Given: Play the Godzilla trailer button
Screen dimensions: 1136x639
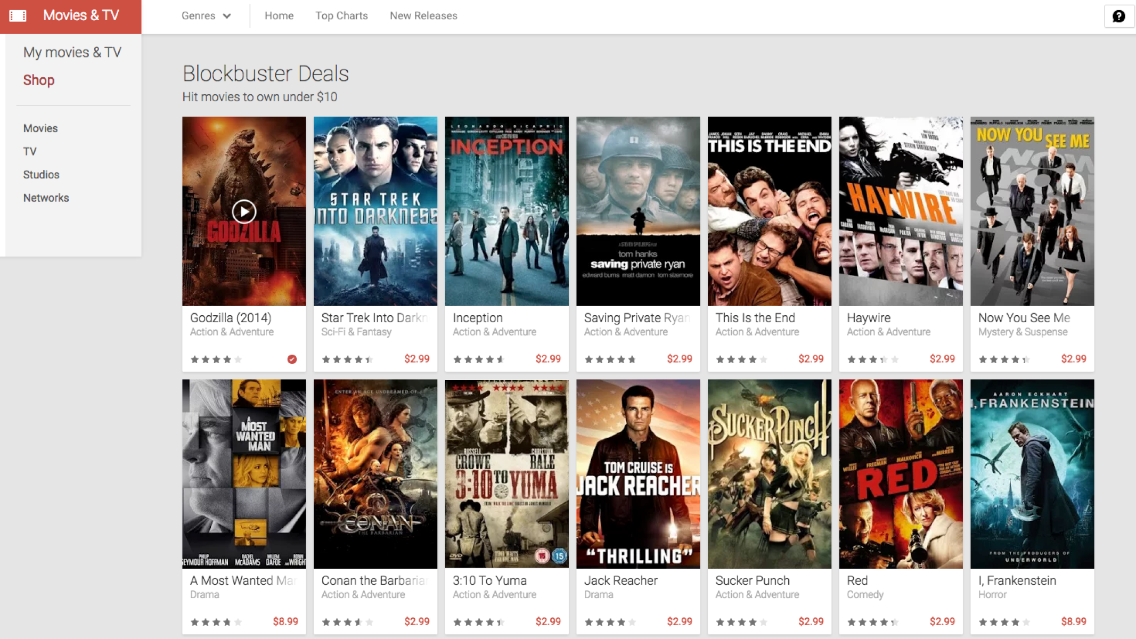Looking at the screenshot, I should coord(244,211).
